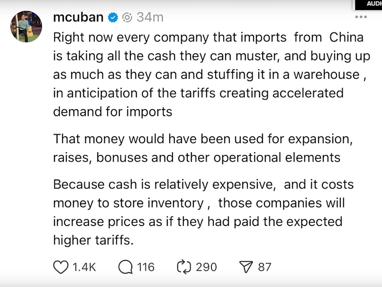382x287 pixels.
Task: Select the paragraph starting 'That money would'
Action: (203, 148)
